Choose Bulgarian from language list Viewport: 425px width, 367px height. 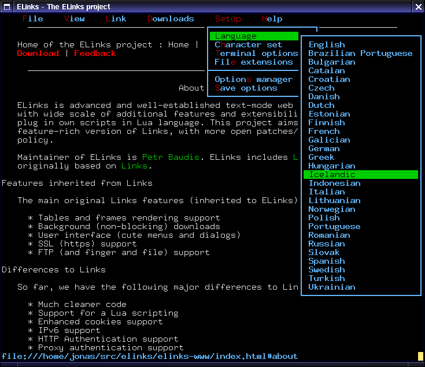(361, 62)
